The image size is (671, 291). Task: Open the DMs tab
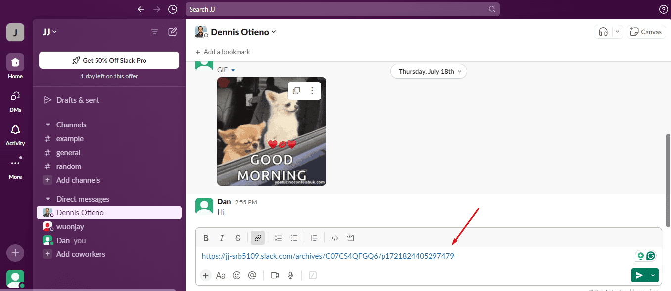point(15,101)
